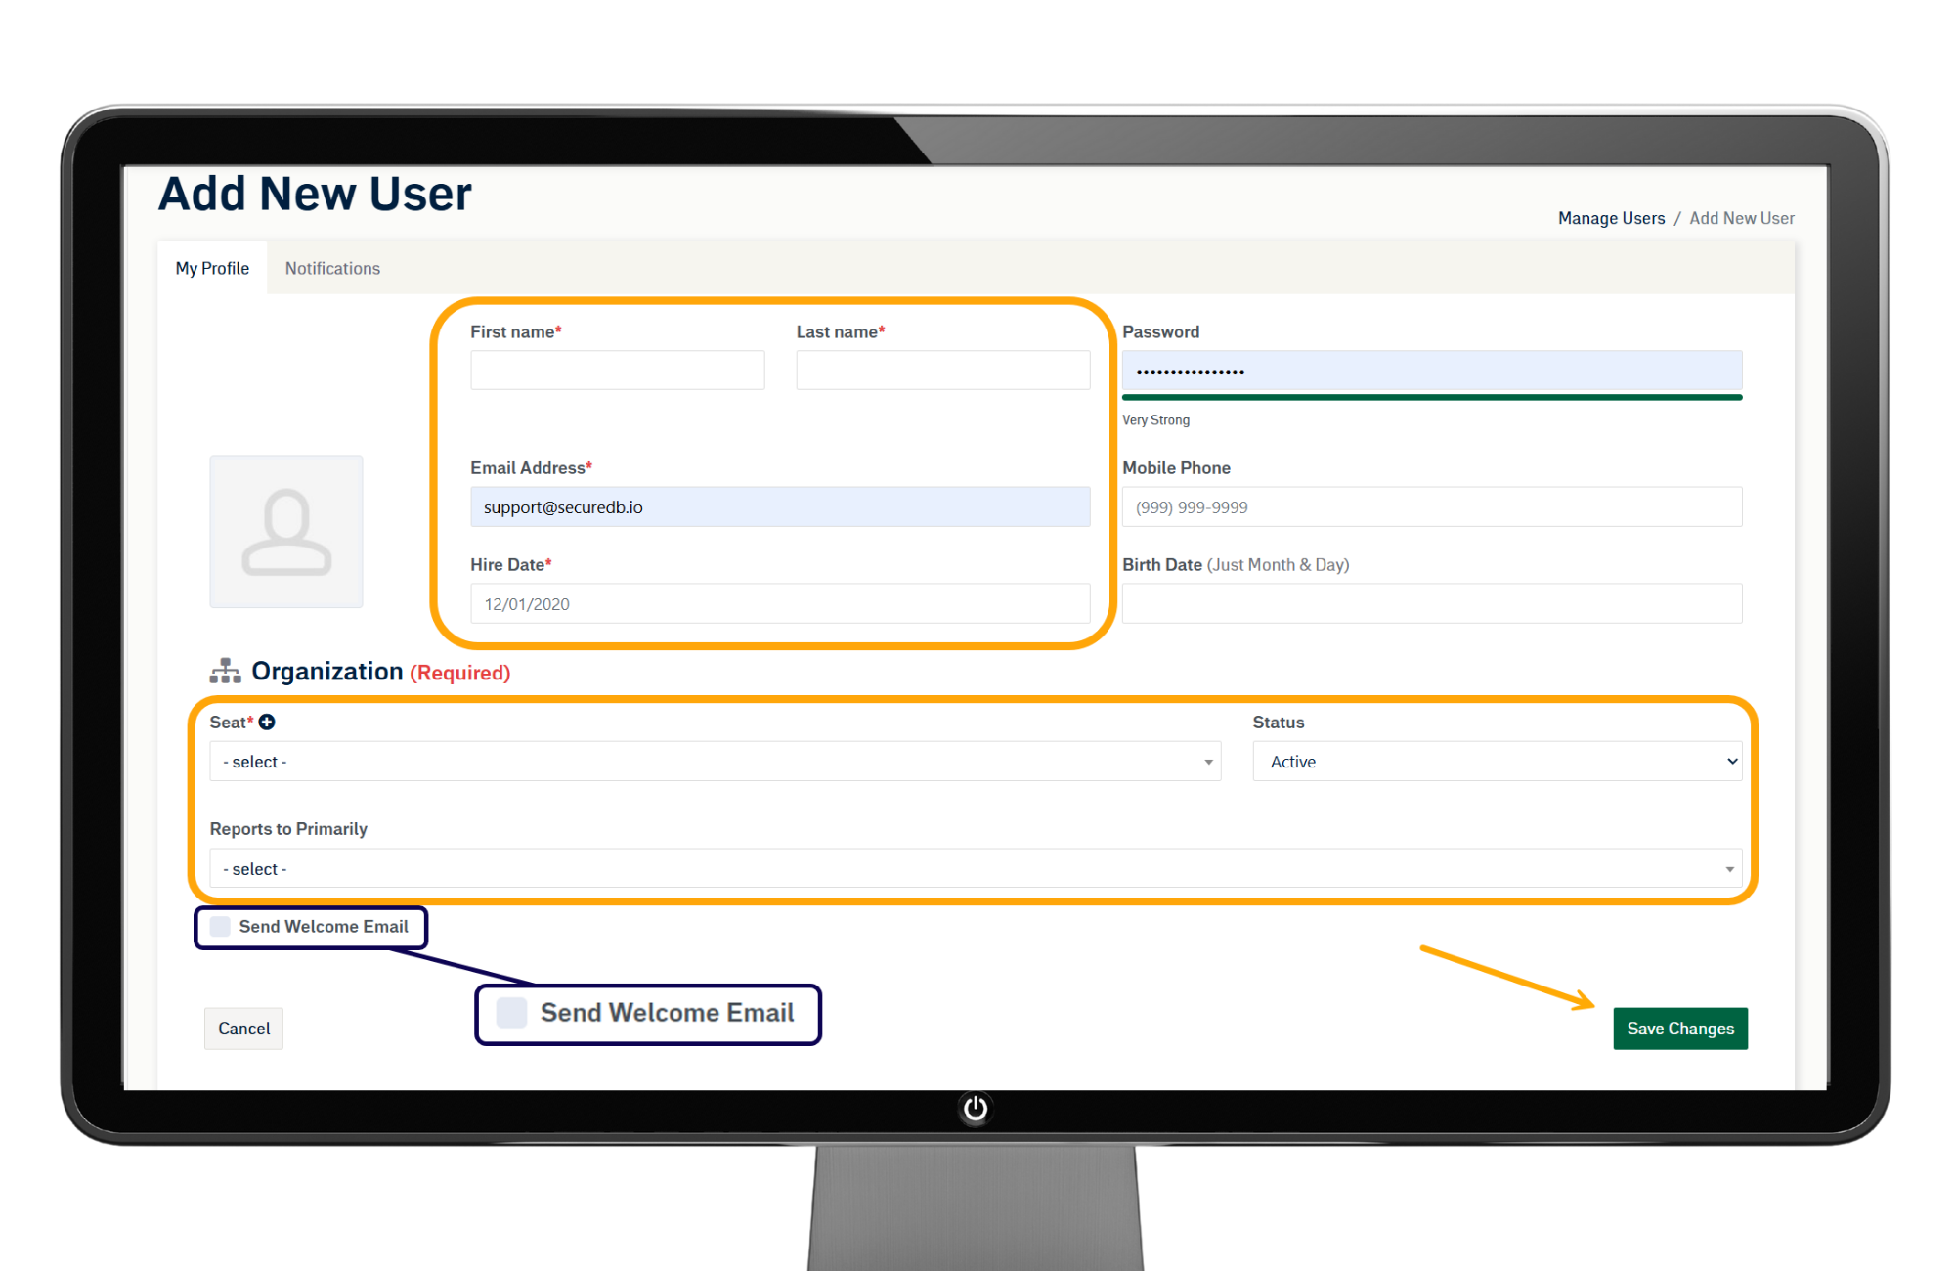Screen dimensions: 1955x1271
Task: Click the organization chart icon
Action: coord(225,671)
